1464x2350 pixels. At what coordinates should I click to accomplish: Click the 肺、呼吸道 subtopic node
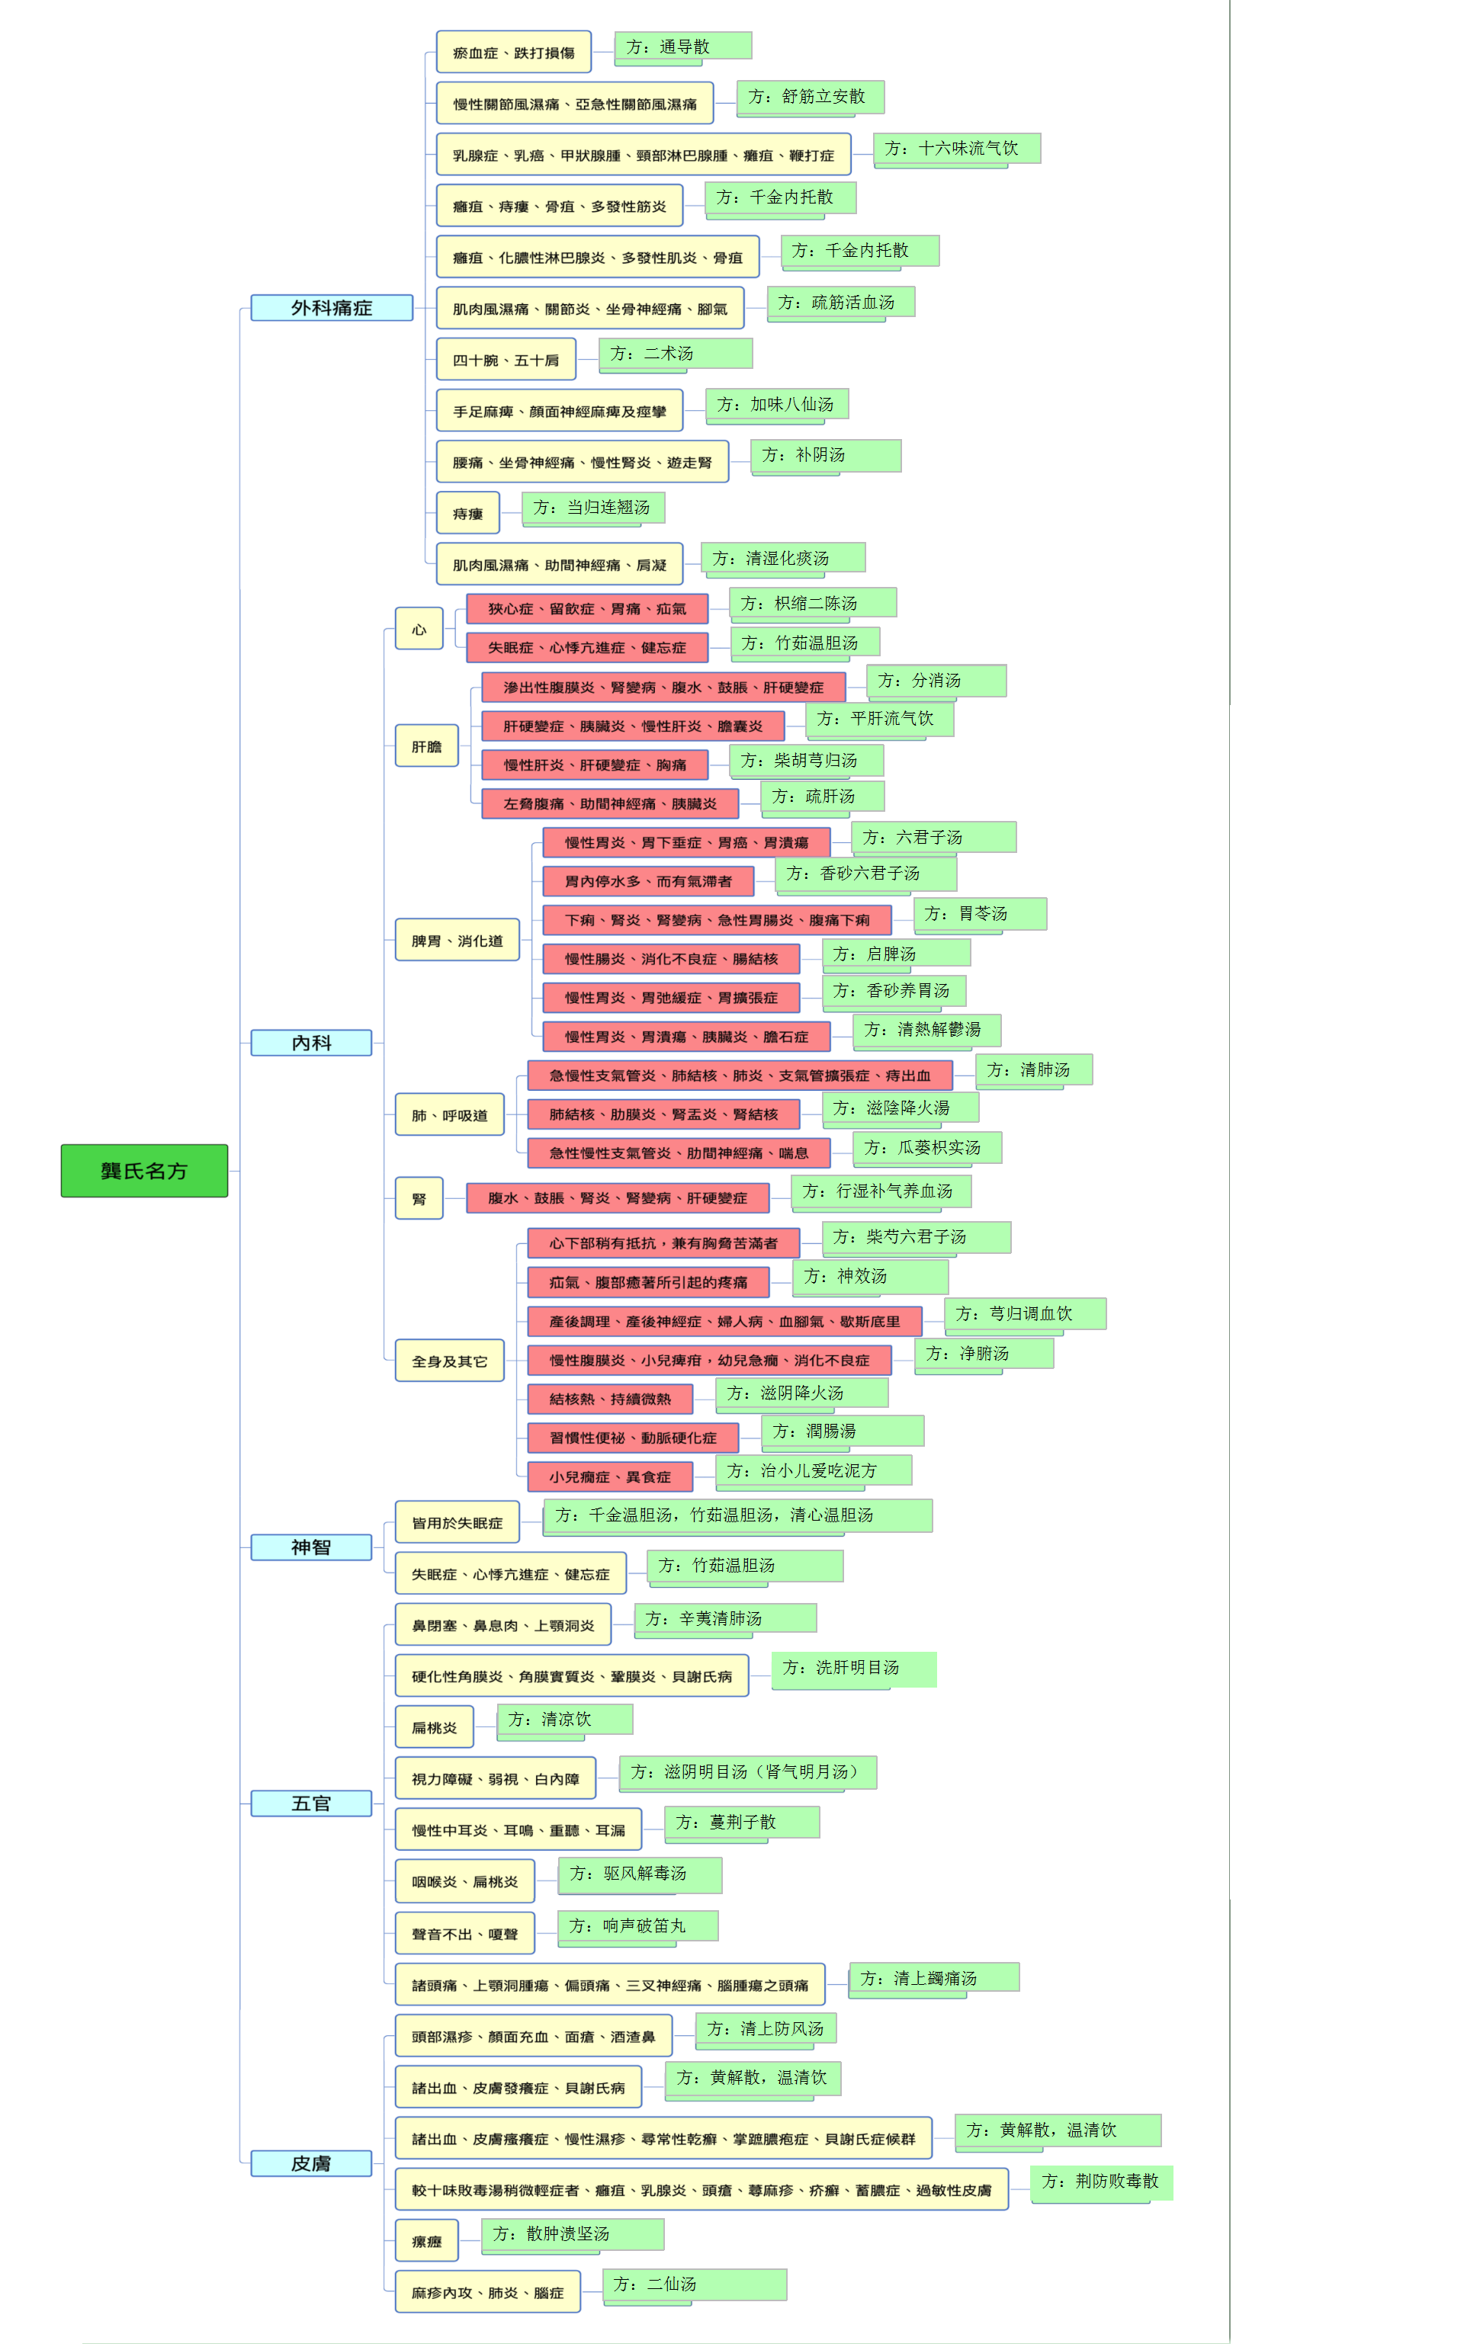coord(449,1115)
